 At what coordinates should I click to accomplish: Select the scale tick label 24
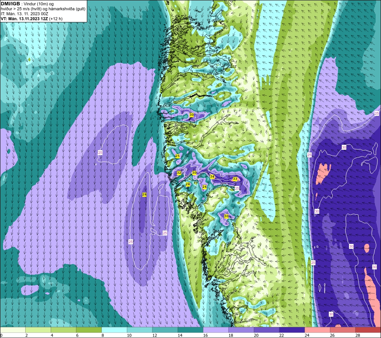307,335
